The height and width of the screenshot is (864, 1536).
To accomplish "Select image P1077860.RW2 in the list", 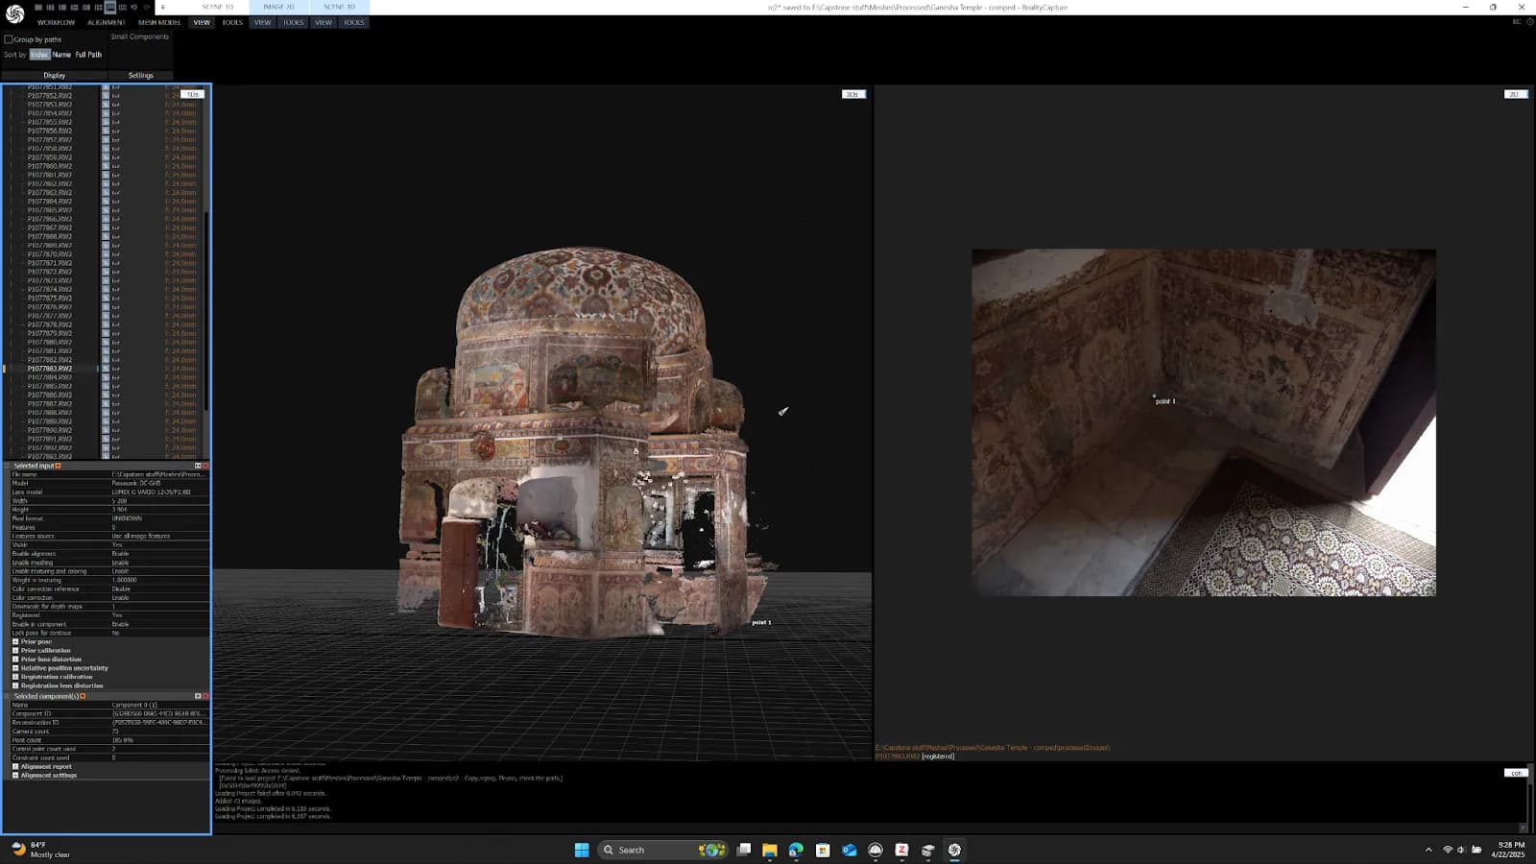I will pyautogui.click(x=50, y=166).
